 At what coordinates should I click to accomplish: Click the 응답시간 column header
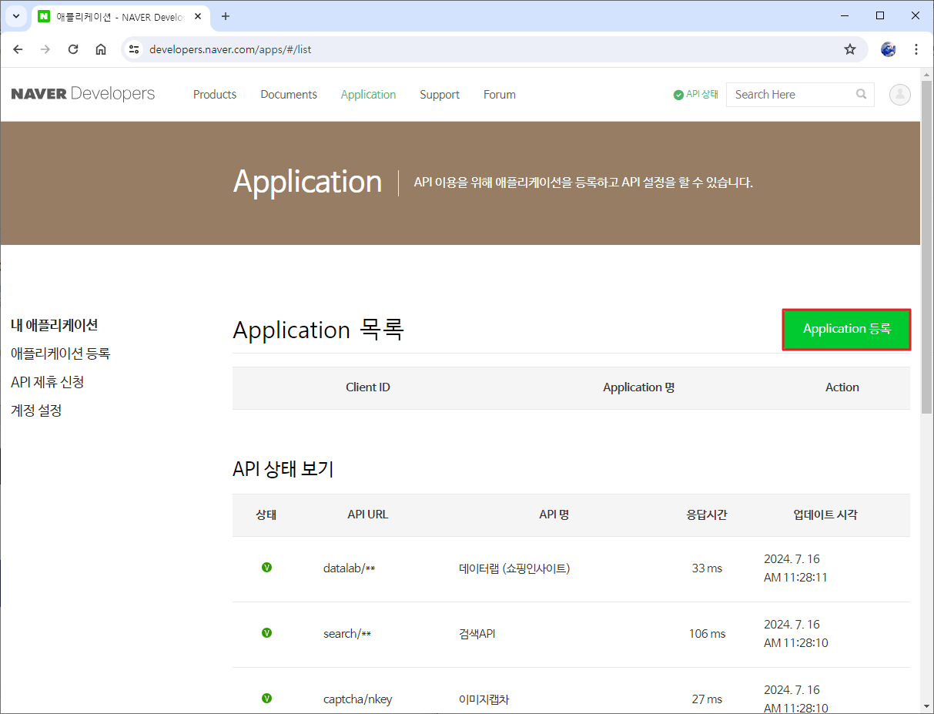click(x=707, y=515)
